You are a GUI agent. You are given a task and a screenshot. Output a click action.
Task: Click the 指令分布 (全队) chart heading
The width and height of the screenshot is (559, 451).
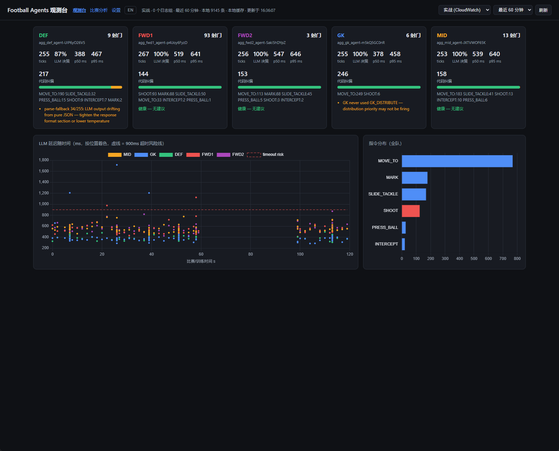(x=385, y=143)
